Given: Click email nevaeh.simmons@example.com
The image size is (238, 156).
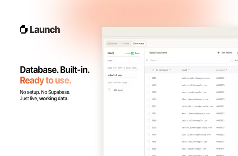Looking at the screenshot, I should tap(197, 127).
